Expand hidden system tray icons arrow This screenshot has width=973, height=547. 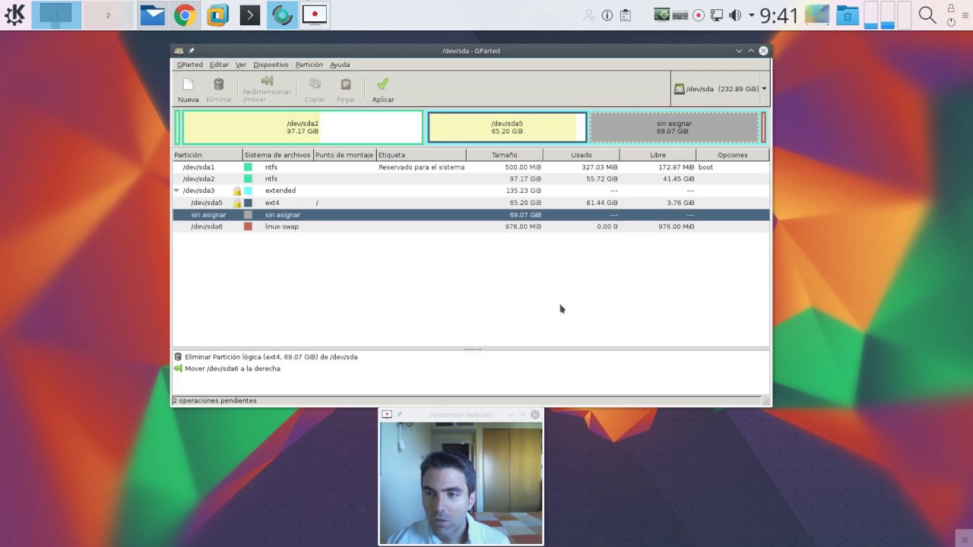point(752,15)
